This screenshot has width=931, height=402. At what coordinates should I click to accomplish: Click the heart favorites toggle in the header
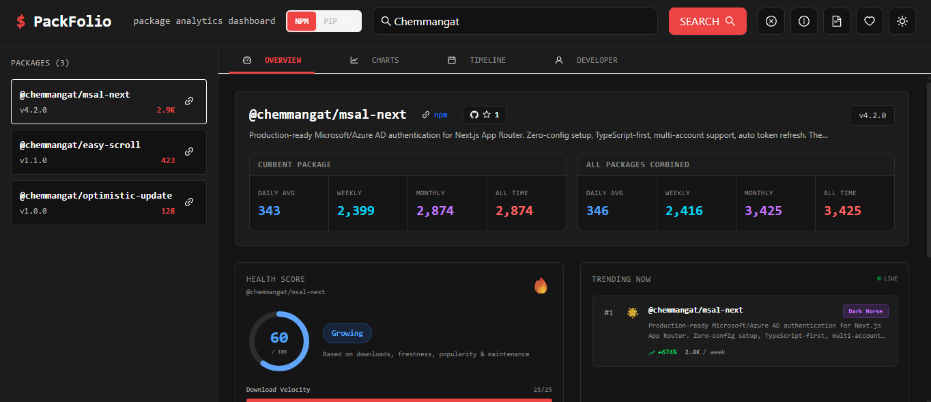(x=869, y=21)
